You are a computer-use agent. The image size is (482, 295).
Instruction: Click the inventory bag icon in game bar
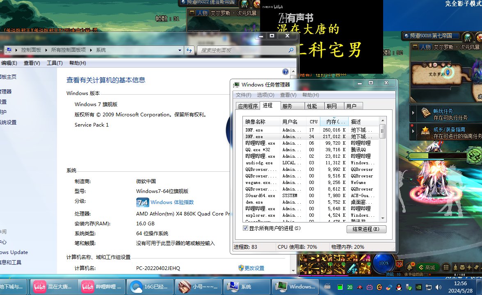click(x=462, y=267)
